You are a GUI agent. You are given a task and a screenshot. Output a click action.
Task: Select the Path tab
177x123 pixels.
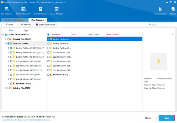point(11,30)
